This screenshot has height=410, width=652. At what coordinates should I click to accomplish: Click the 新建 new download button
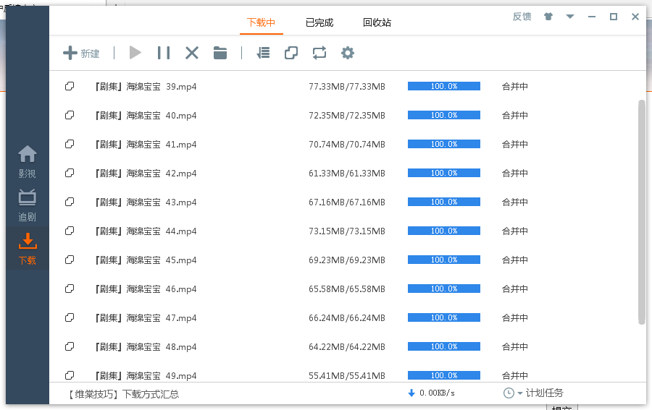tap(81, 53)
